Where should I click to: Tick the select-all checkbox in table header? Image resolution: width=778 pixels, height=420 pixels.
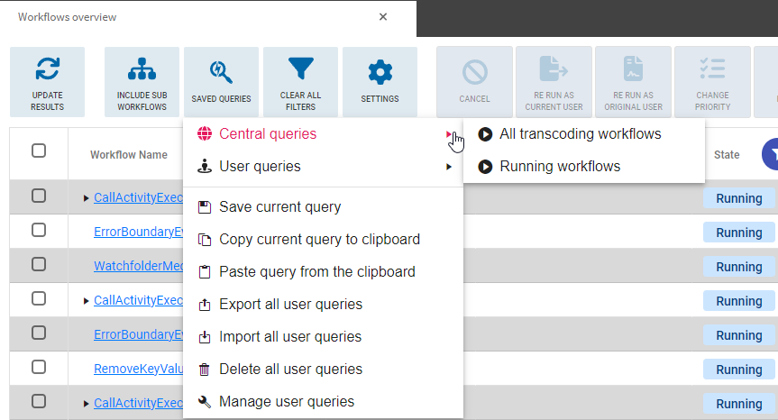39,151
